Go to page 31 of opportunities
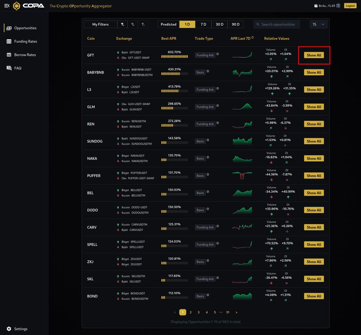Viewport: 361px width, 335px height. click(227, 312)
